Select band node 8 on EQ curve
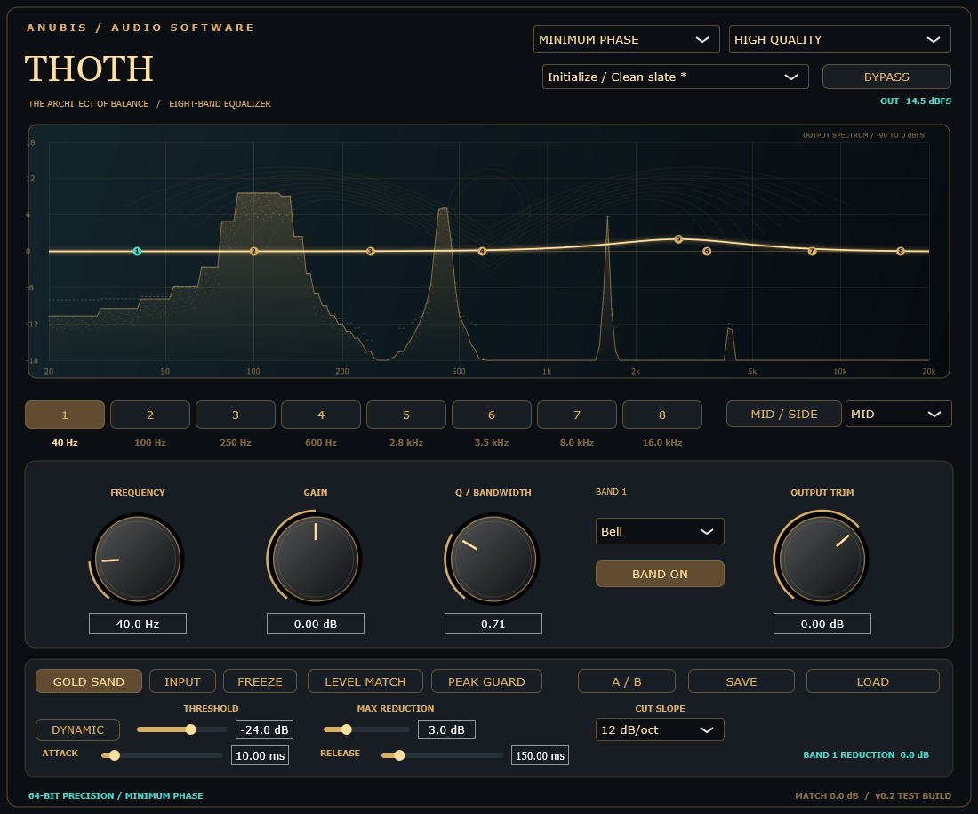The height and width of the screenshot is (814, 978). pos(901,251)
